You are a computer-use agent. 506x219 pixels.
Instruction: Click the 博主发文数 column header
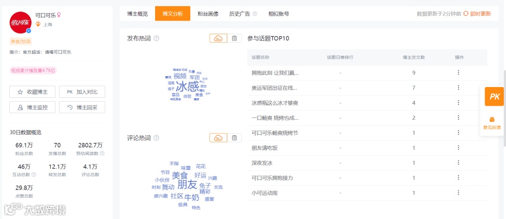(x=414, y=57)
